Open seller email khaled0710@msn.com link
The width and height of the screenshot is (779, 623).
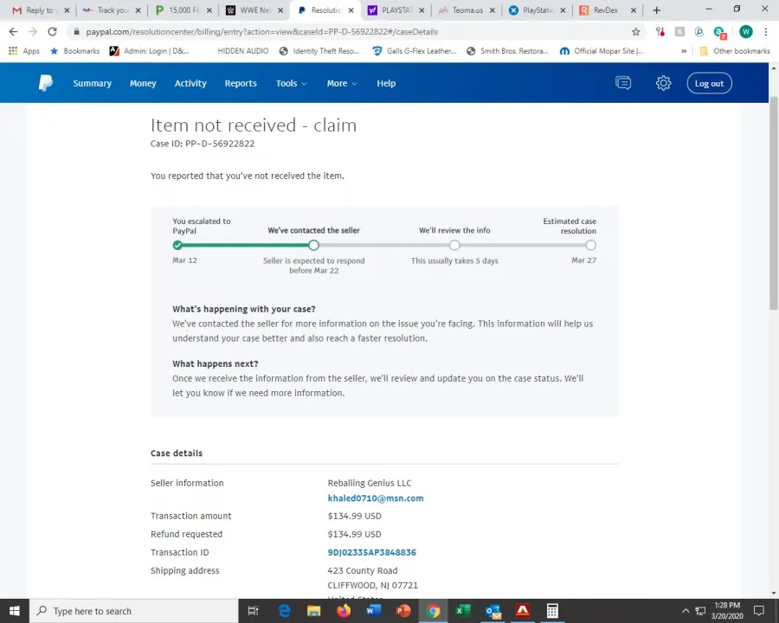[x=375, y=498]
